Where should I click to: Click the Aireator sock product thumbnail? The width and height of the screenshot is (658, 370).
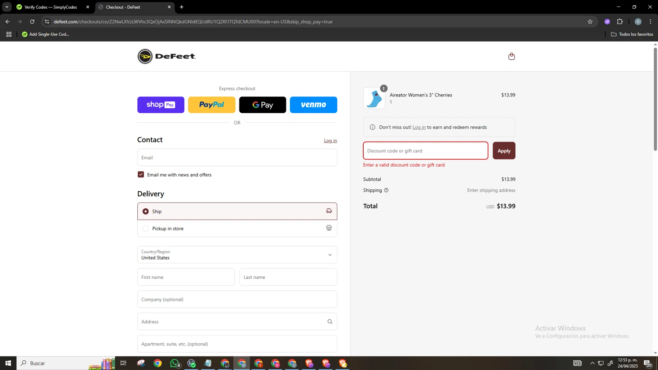click(x=374, y=98)
